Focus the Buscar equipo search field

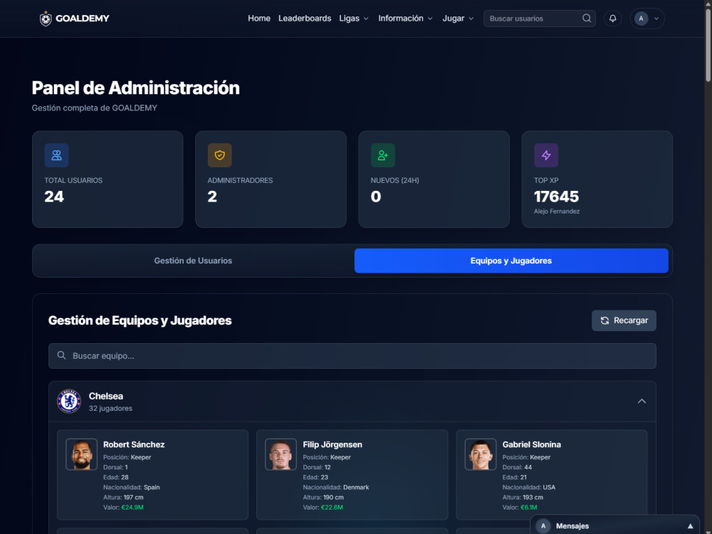[352, 355]
